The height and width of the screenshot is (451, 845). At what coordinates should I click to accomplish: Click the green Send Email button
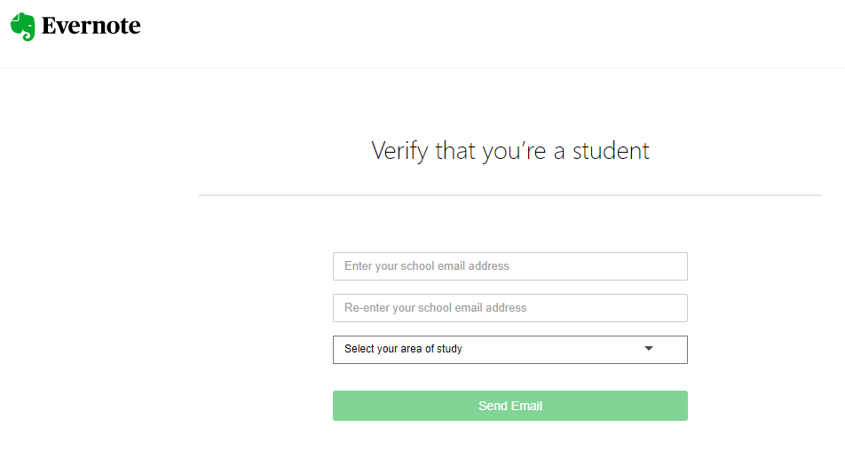pyautogui.click(x=509, y=406)
